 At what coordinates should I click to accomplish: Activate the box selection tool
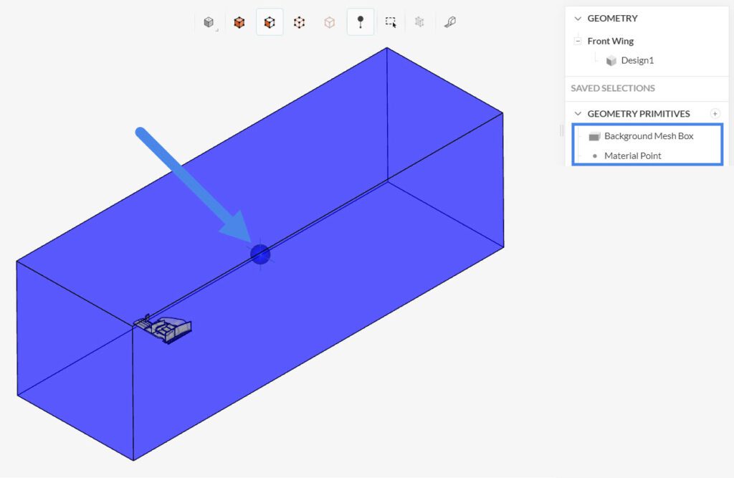click(391, 22)
